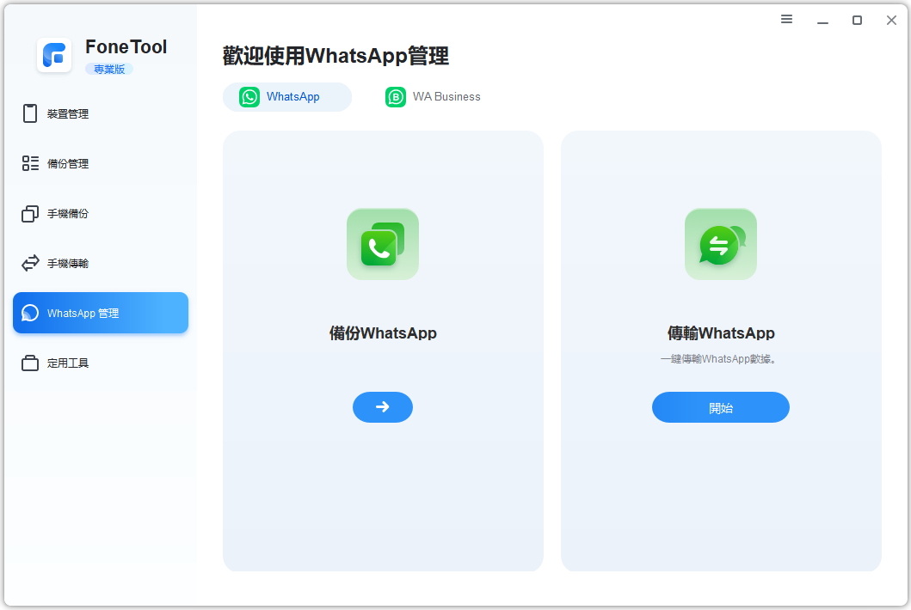Click the green 備份WhatsApp phone icon
This screenshot has width=911, height=610.
(x=382, y=244)
